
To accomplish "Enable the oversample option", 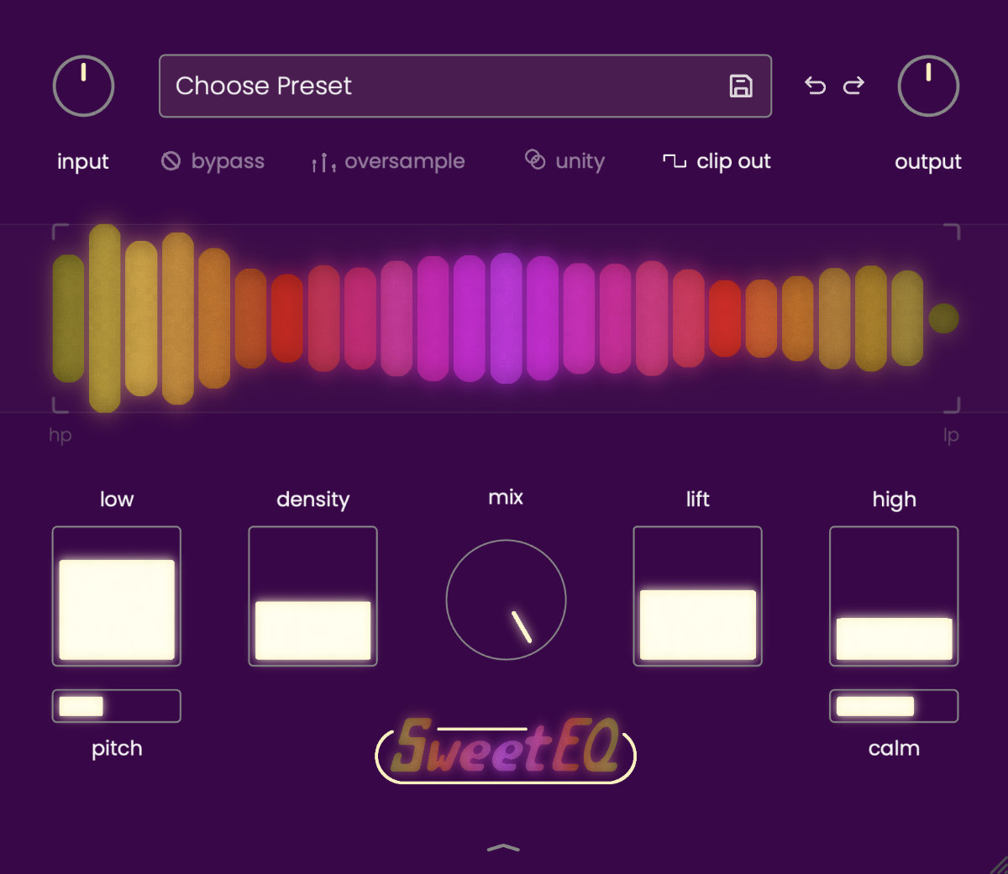I will coord(388,161).
